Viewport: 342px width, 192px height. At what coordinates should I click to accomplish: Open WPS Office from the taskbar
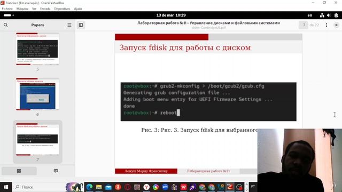pyautogui.click(x=184, y=187)
